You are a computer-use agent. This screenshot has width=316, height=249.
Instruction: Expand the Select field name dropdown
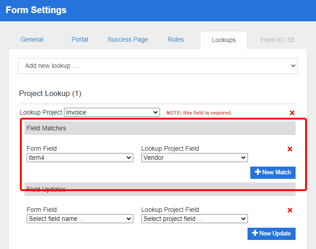pos(80,219)
